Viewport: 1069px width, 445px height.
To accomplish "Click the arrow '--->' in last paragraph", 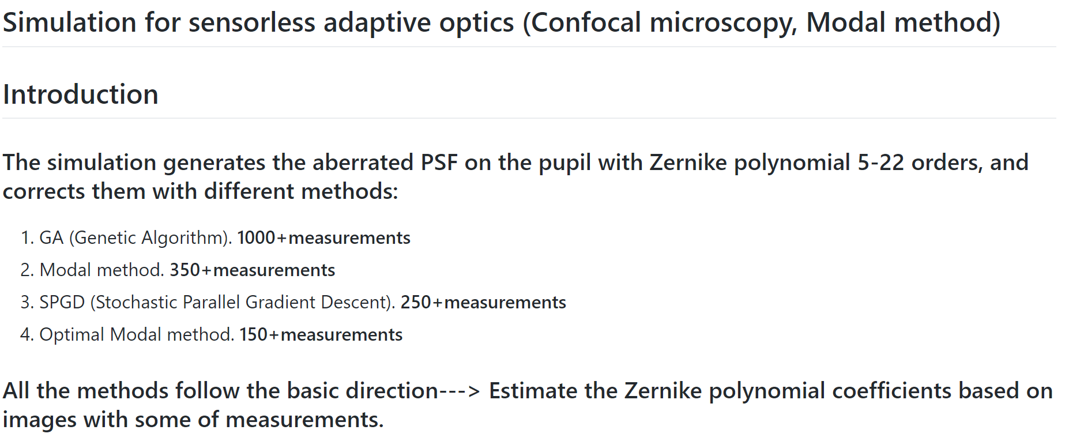I will click(x=460, y=391).
